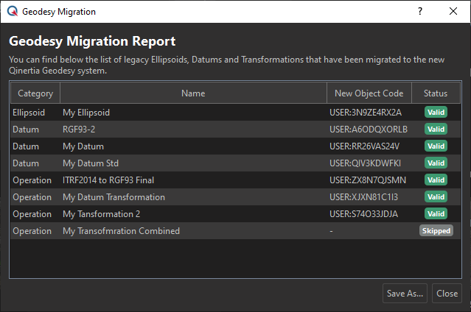471x312 pixels.
Task: Sort by the Name column header
Action: point(193,93)
